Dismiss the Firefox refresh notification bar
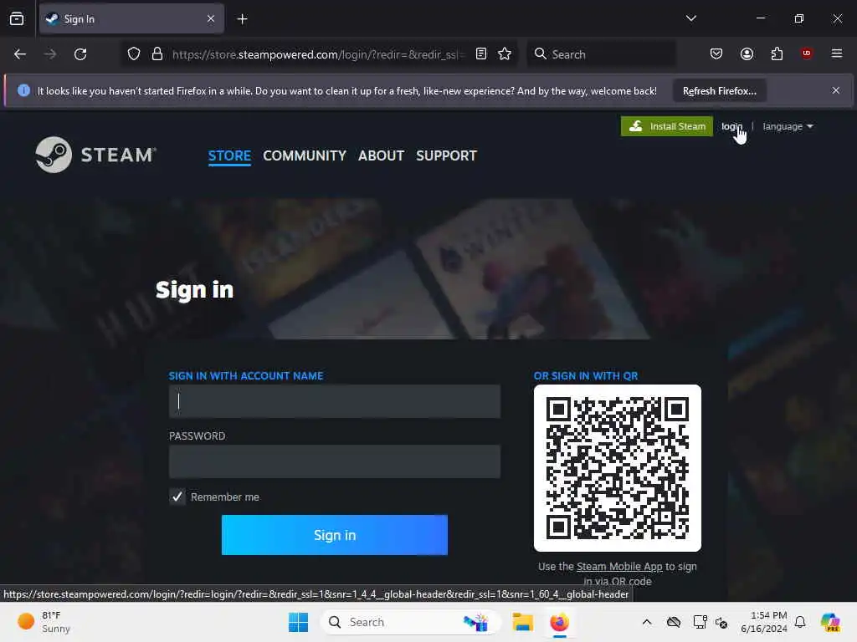This screenshot has height=642, width=857. click(836, 90)
